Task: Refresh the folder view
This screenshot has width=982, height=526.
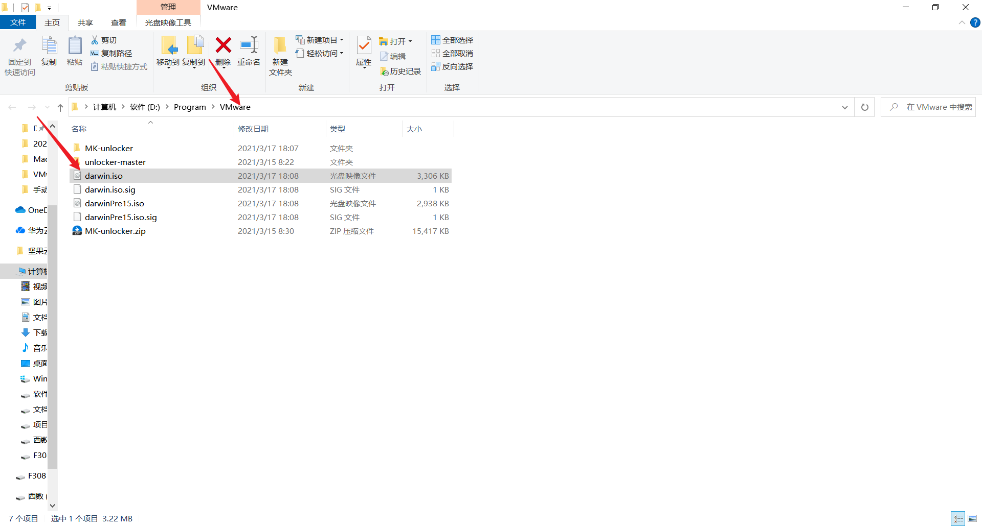Action: tap(864, 107)
